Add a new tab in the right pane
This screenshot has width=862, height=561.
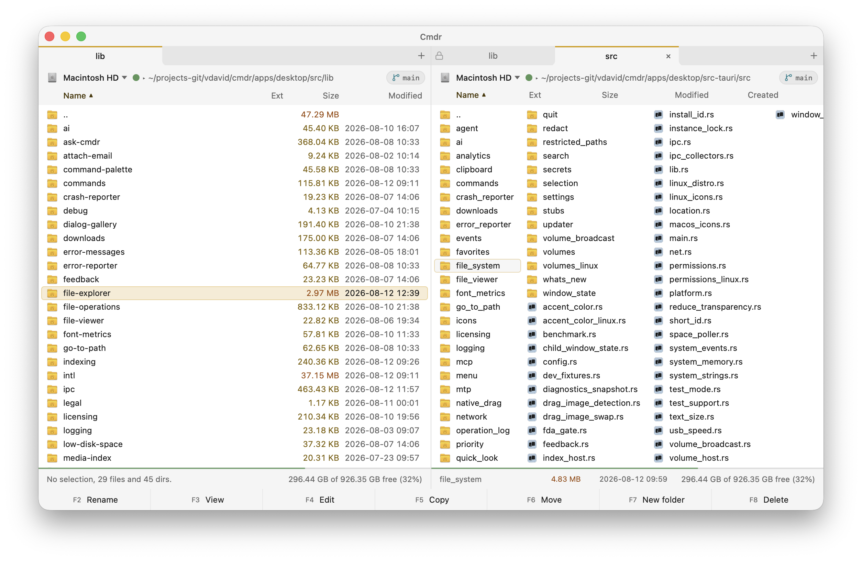pos(814,56)
